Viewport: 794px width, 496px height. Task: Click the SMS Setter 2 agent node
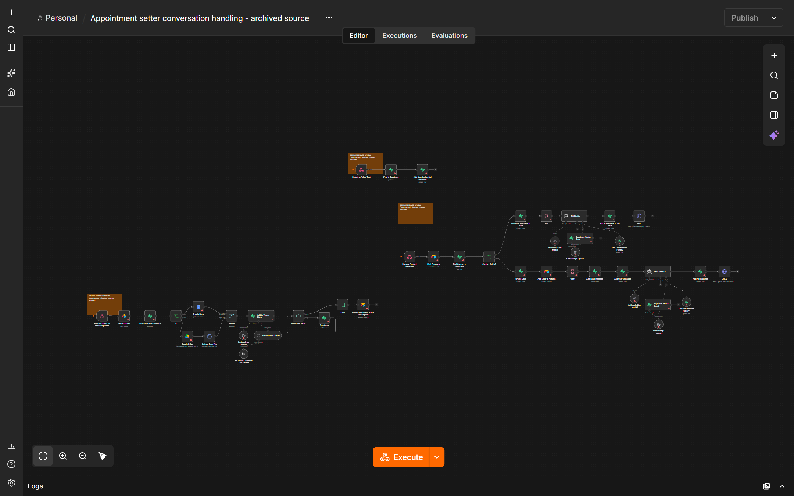(658, 272)
